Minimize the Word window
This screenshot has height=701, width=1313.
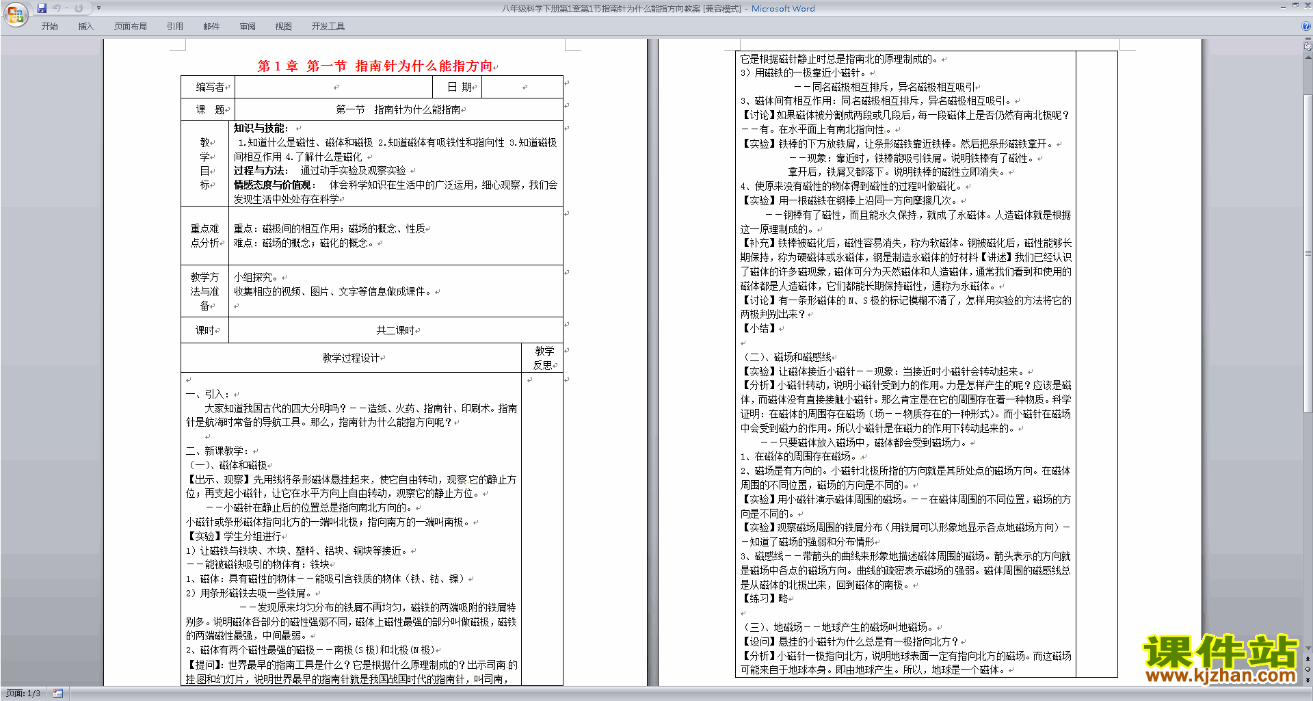1283,6
